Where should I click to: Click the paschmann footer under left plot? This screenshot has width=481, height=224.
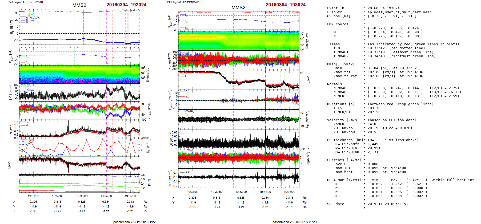(135, 222)
